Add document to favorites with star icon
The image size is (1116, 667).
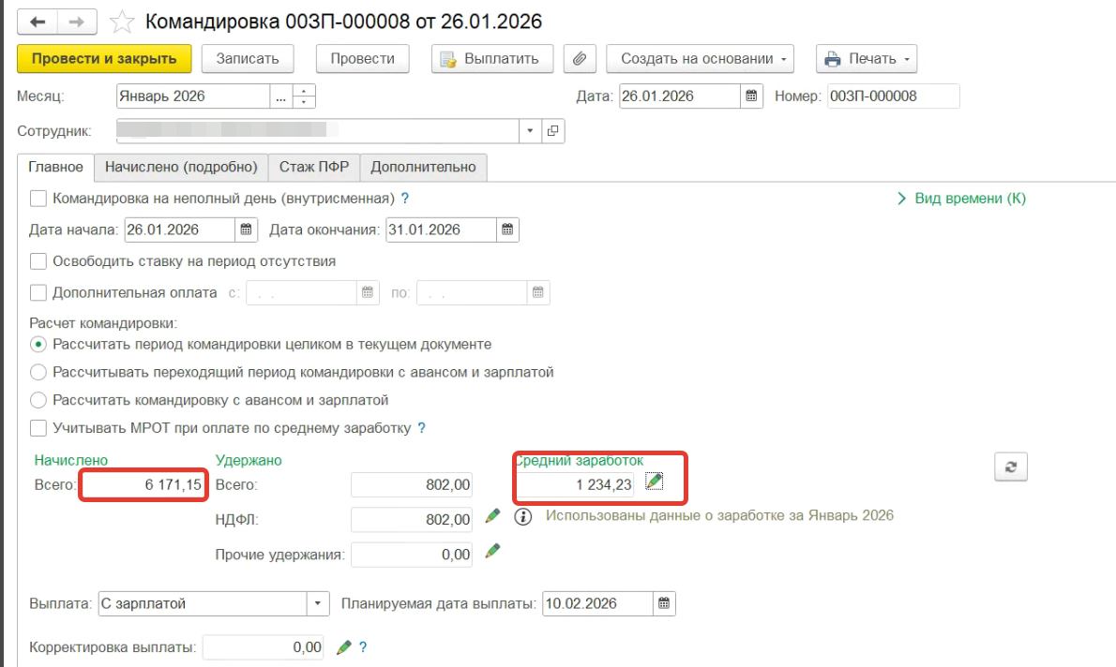coord(121,21)
